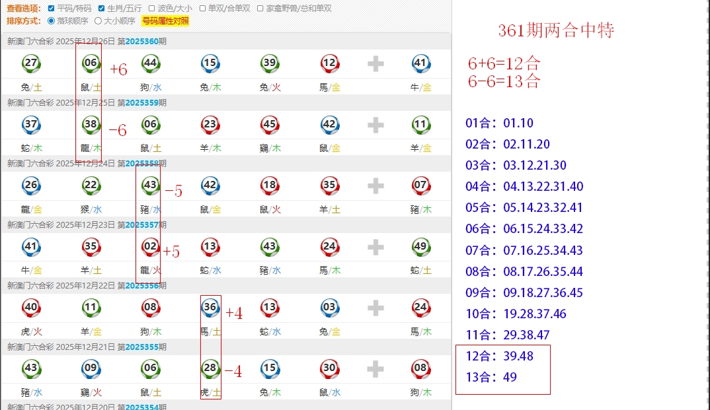Enable the 家禽野兽/总和单双 checkbox

tap(260, 9)
